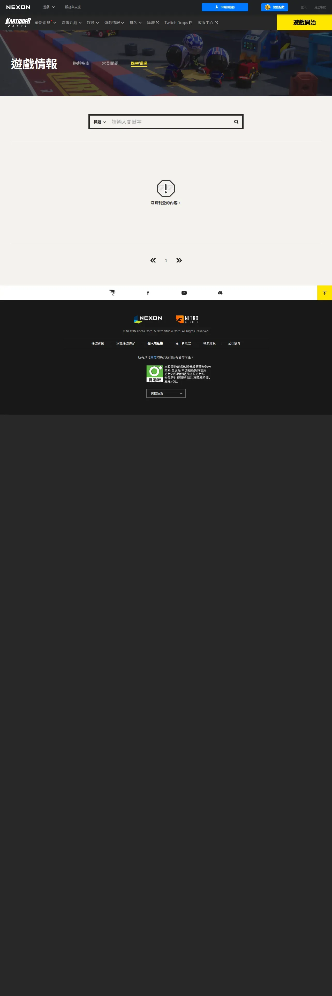The image size is (332, 996).
Task: Click the yellow 遊戲開始 button
Action: 305,22
